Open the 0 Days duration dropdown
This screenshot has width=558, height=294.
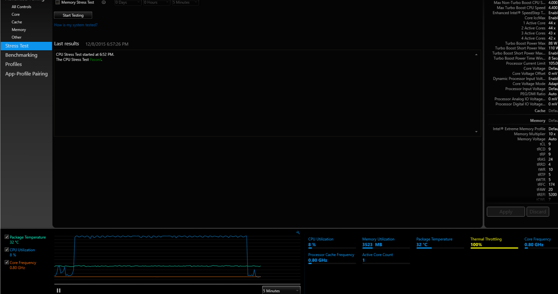(128, 2)
